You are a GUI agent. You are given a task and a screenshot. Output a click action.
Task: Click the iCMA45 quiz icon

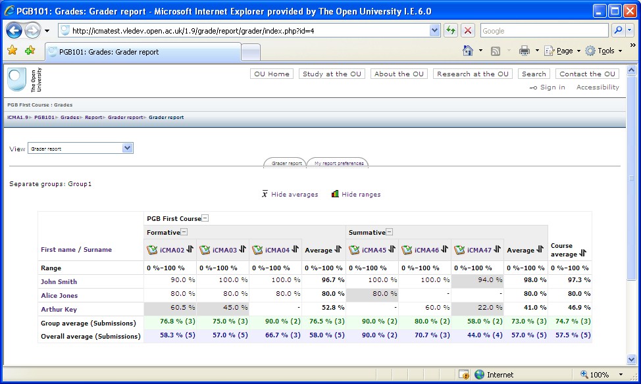pos(354,250)
